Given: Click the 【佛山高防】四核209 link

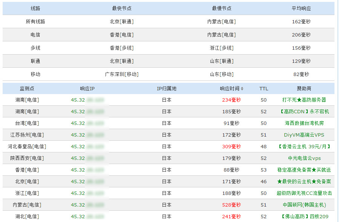Looking at the screenshot, I should [304, 216].
